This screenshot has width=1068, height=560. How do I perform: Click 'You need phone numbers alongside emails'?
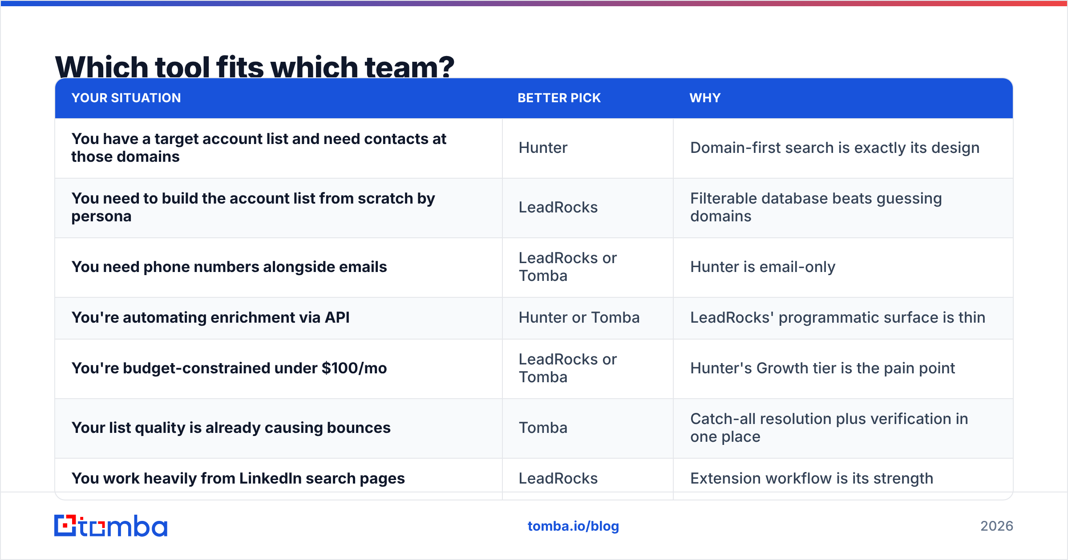pyautogui.click(x=229, y=267)
